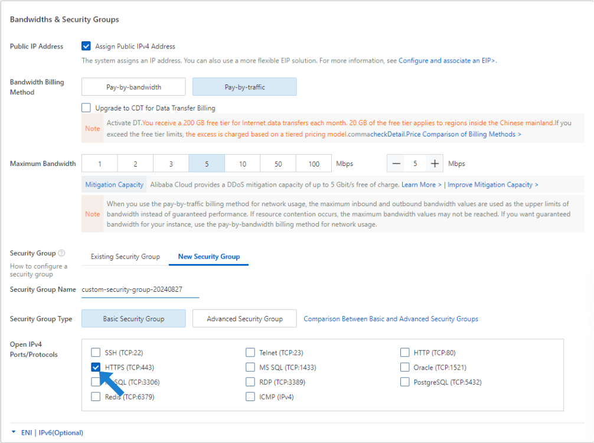Select Advanced Security Group type
594x443 pixels.
244,319
